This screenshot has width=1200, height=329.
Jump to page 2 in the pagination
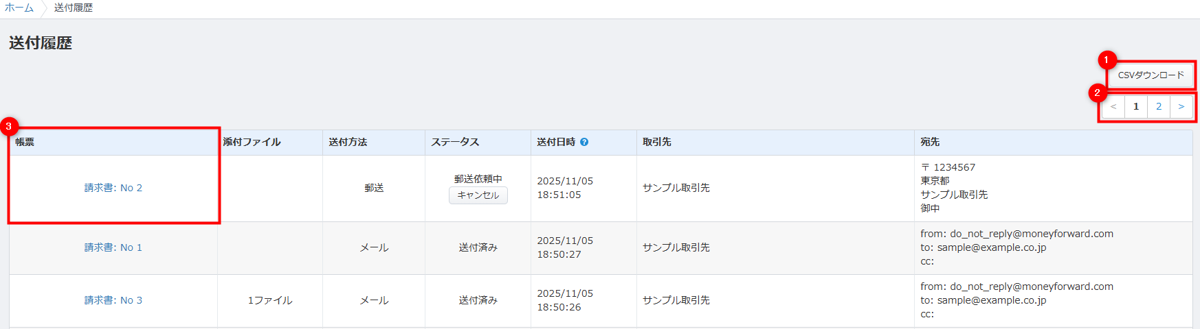(1159, 106)
